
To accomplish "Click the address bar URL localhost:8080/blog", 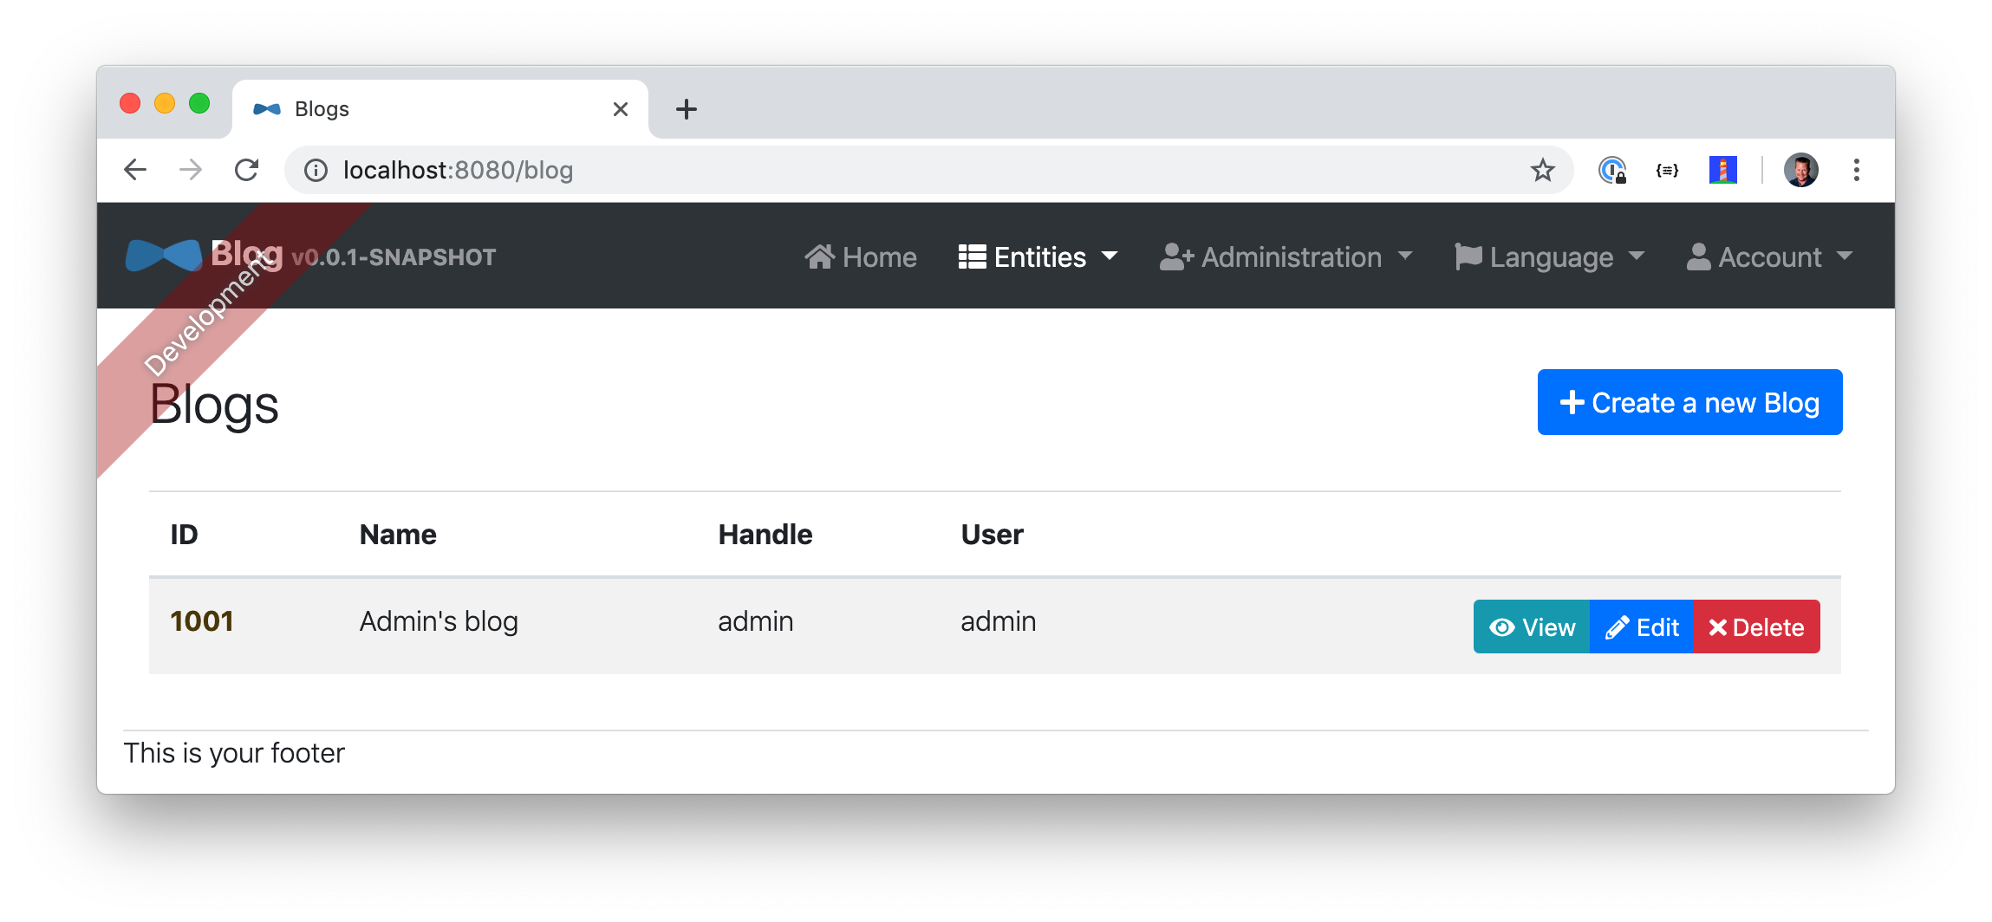I will (459, 170).
